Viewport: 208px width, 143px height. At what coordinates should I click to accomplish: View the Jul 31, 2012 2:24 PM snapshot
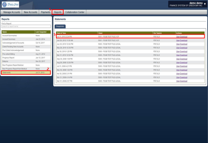178,37
